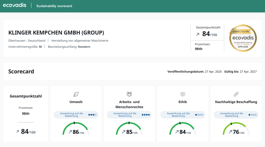Click 'Auswirkung auf die Bewertung' under Nachhaltige Beschaffung
The width and height of the screenshot is (265, 147).
coord(232,115)
